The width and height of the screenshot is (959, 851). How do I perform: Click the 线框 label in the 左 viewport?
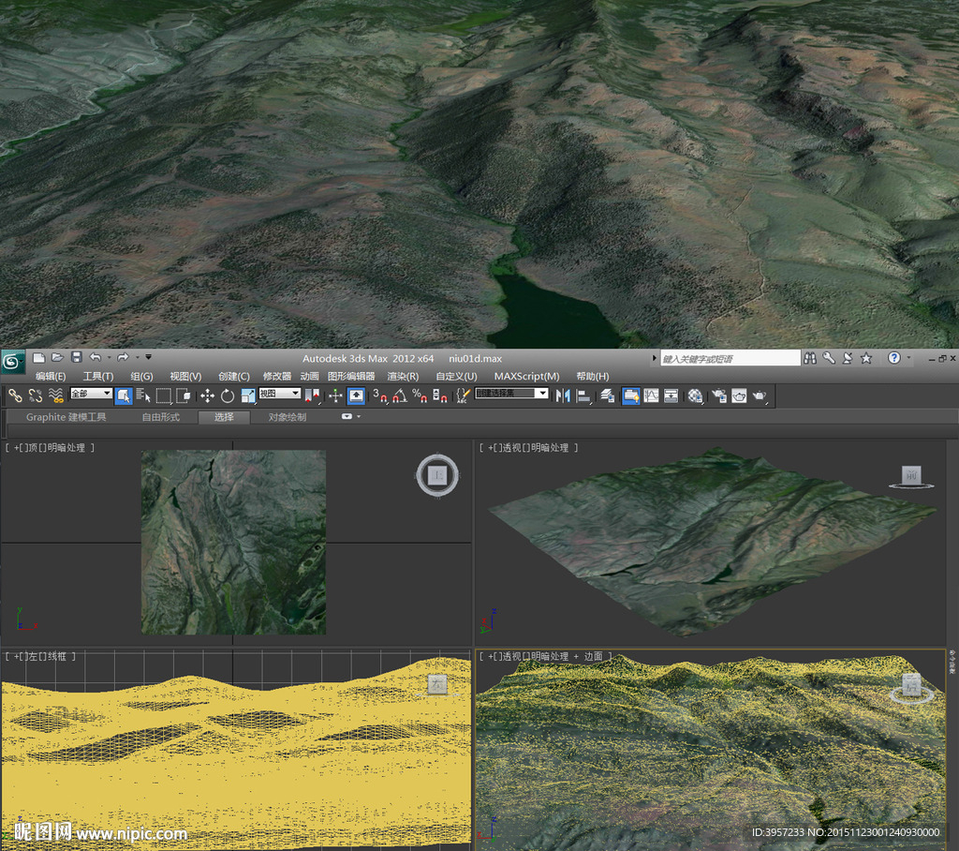[x=57, y=656]
